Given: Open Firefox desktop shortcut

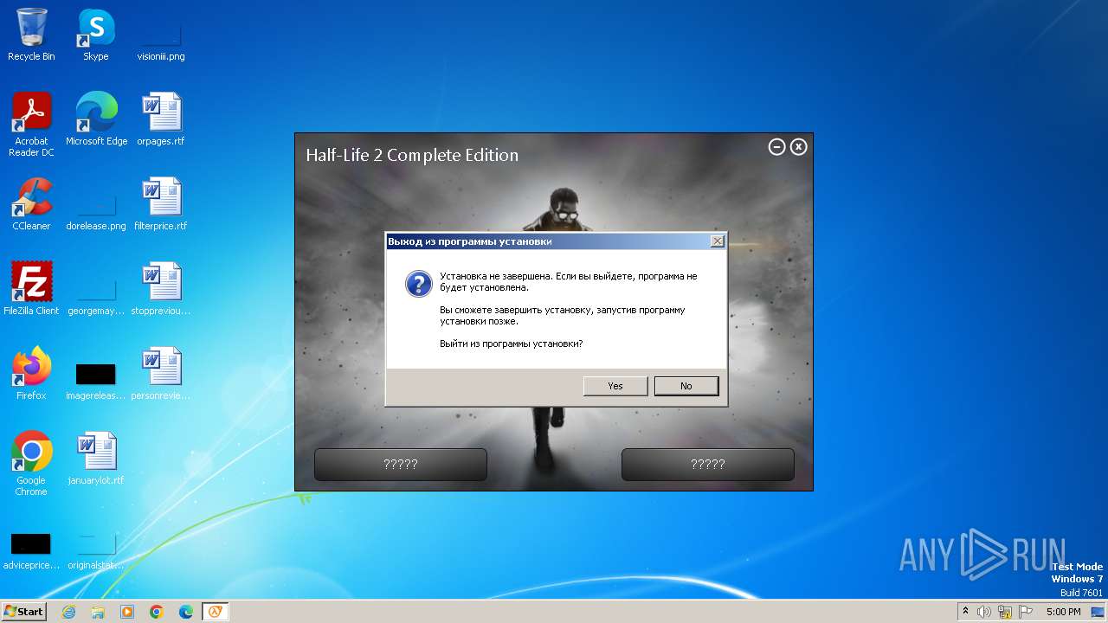Looking at the screenshot, I should coord(31,374).
